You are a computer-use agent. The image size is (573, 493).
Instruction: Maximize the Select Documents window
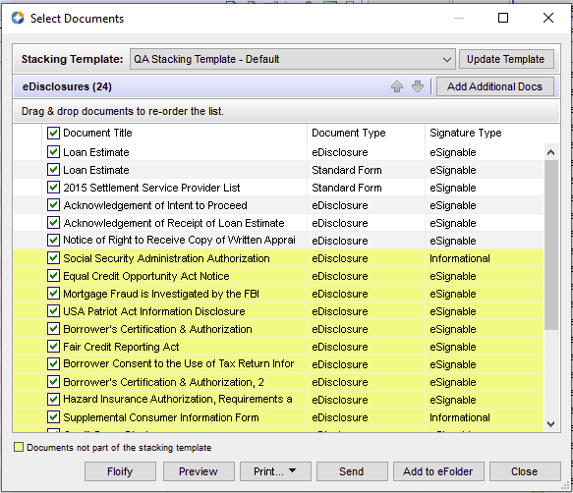coord(503,18)
